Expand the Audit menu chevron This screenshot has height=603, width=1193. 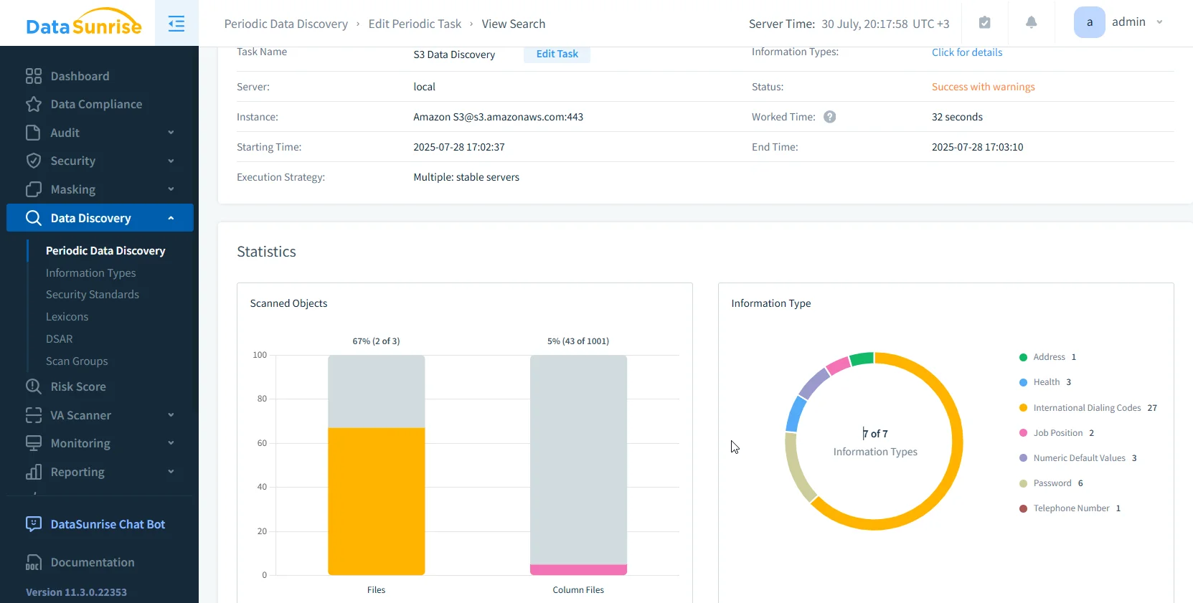[x=171, y=133]
